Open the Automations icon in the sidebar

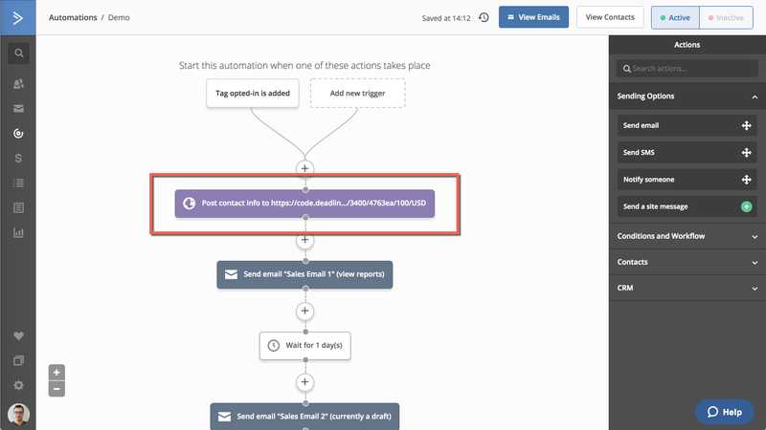(18, 134)
